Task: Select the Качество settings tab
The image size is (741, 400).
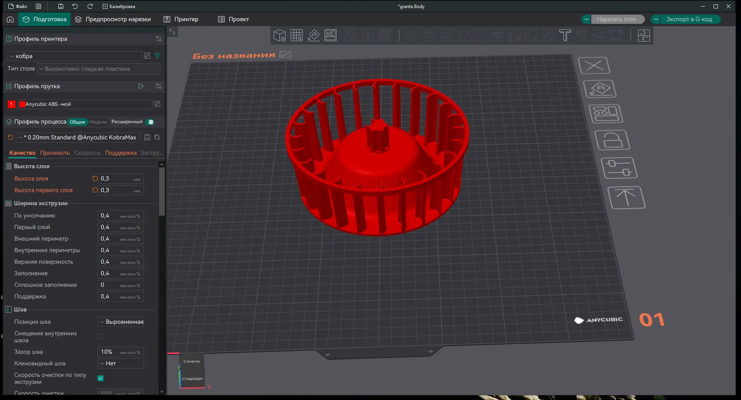Action: [x=22, y=153]
